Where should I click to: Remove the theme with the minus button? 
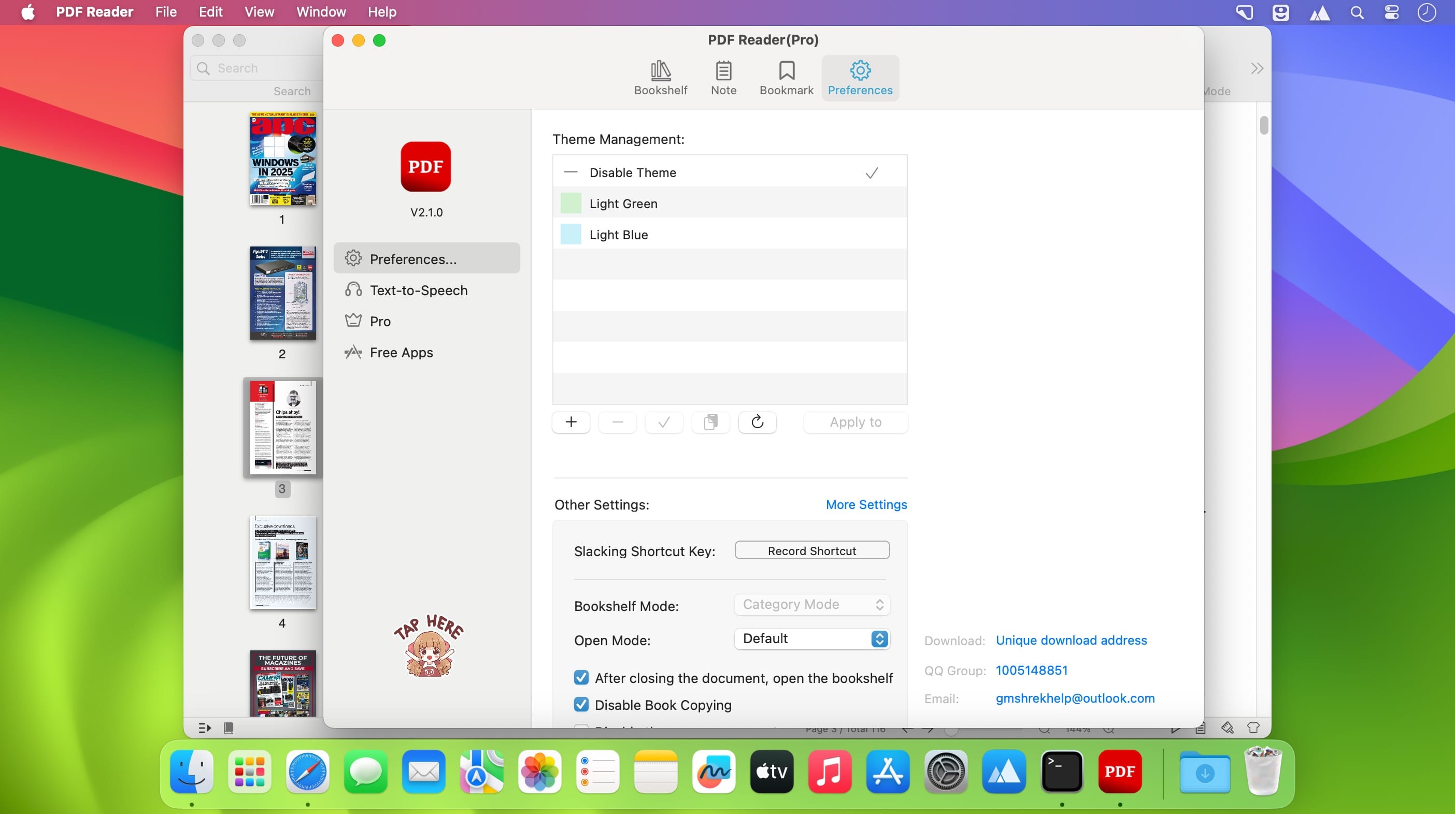617,422
